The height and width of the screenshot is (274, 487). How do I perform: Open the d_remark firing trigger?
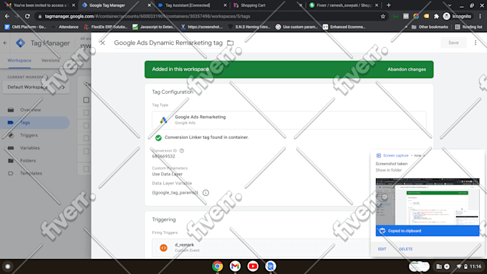[x=261, y=248]
